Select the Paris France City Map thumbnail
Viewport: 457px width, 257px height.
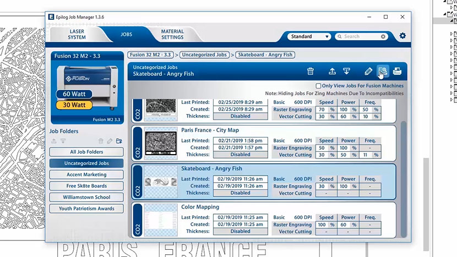160,142
